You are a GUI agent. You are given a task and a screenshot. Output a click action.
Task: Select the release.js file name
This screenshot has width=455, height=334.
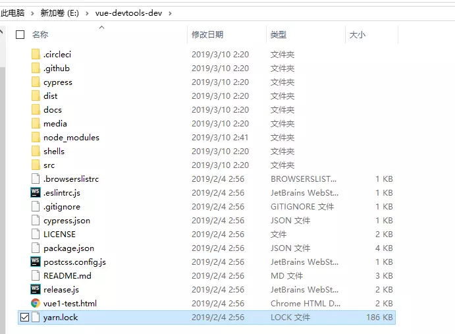61,290
